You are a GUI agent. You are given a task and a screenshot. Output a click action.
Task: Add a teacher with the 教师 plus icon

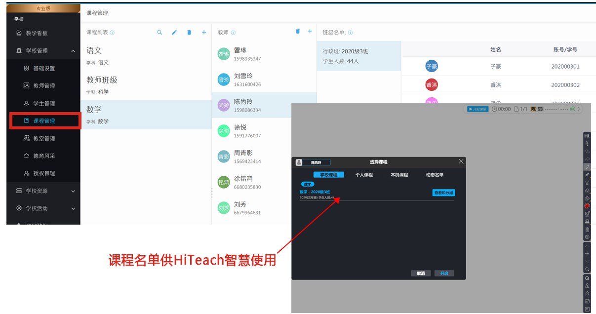coord(310,32)
